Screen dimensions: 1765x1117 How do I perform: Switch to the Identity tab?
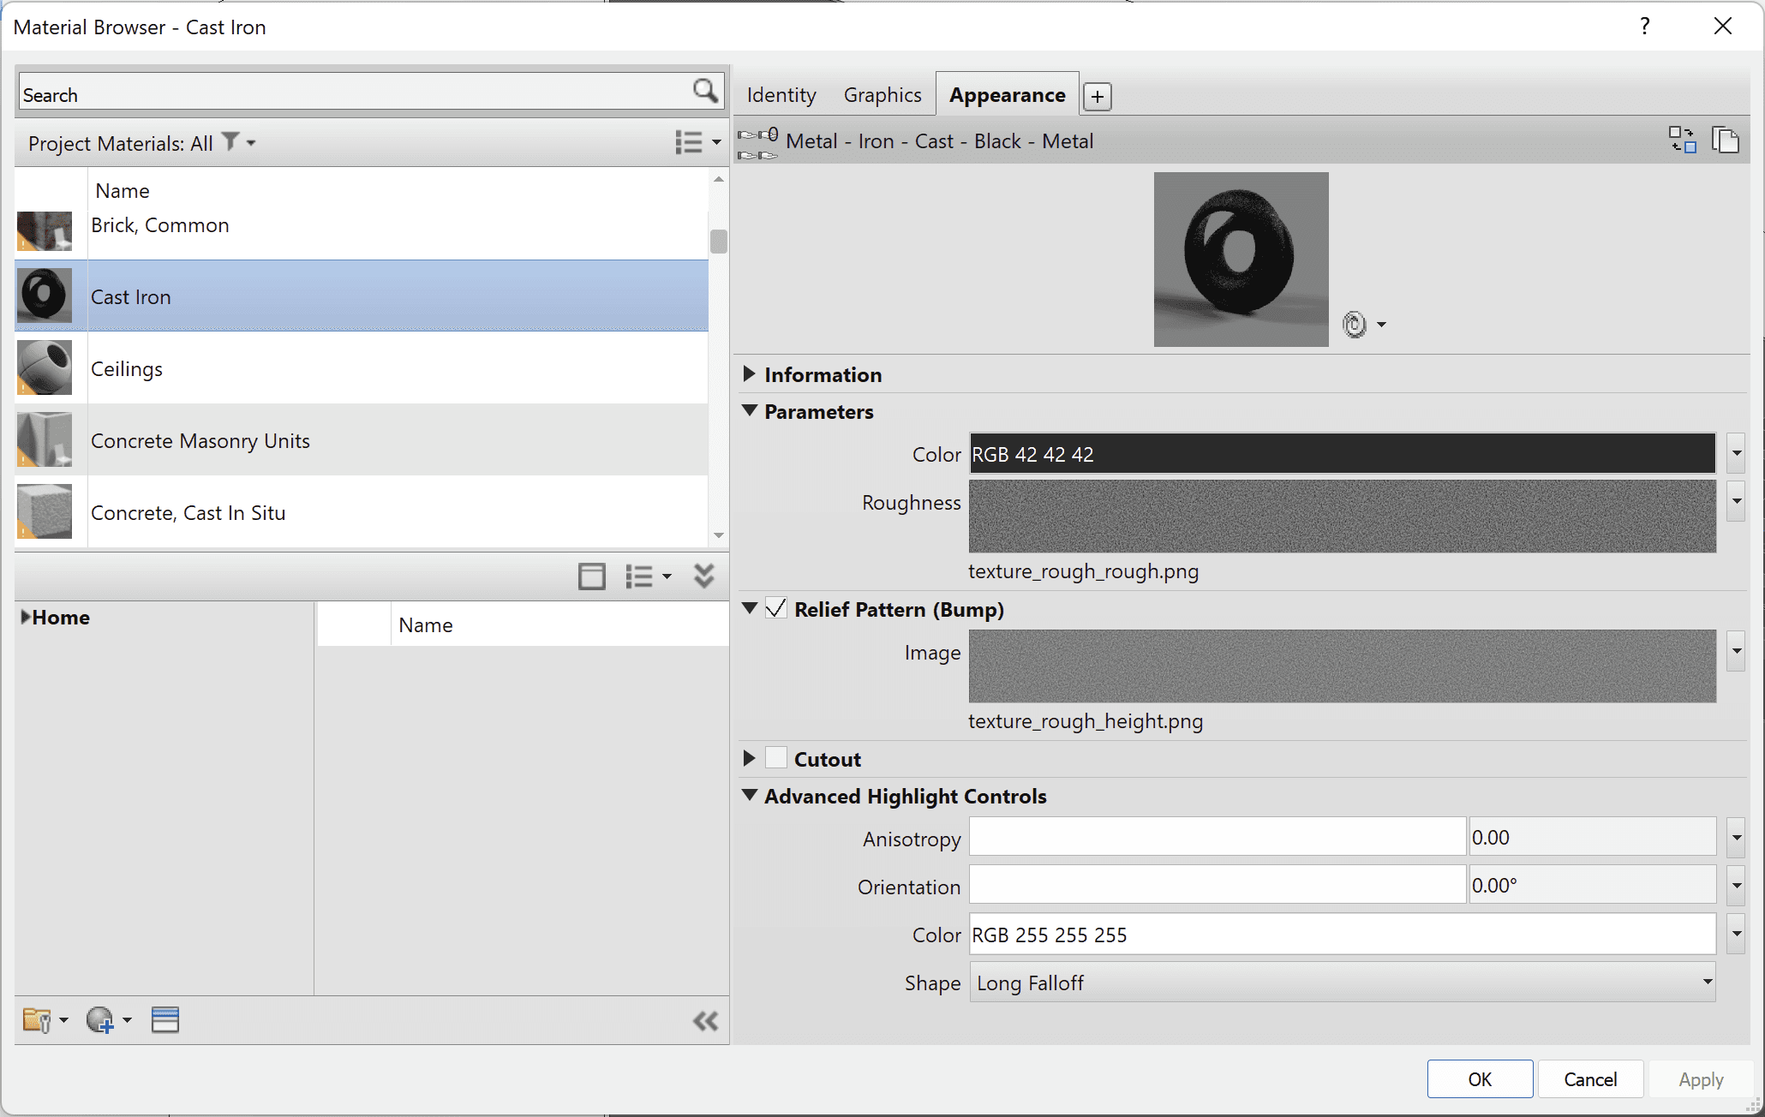(x=781, y=95)
